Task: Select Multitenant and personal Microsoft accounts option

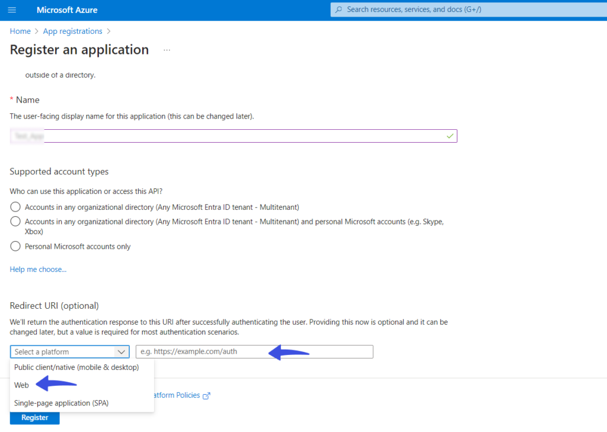Action: point(15,222)
